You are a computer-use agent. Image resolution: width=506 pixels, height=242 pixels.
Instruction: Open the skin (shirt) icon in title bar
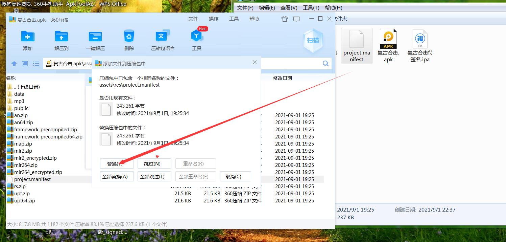click(x=285, y=19)
